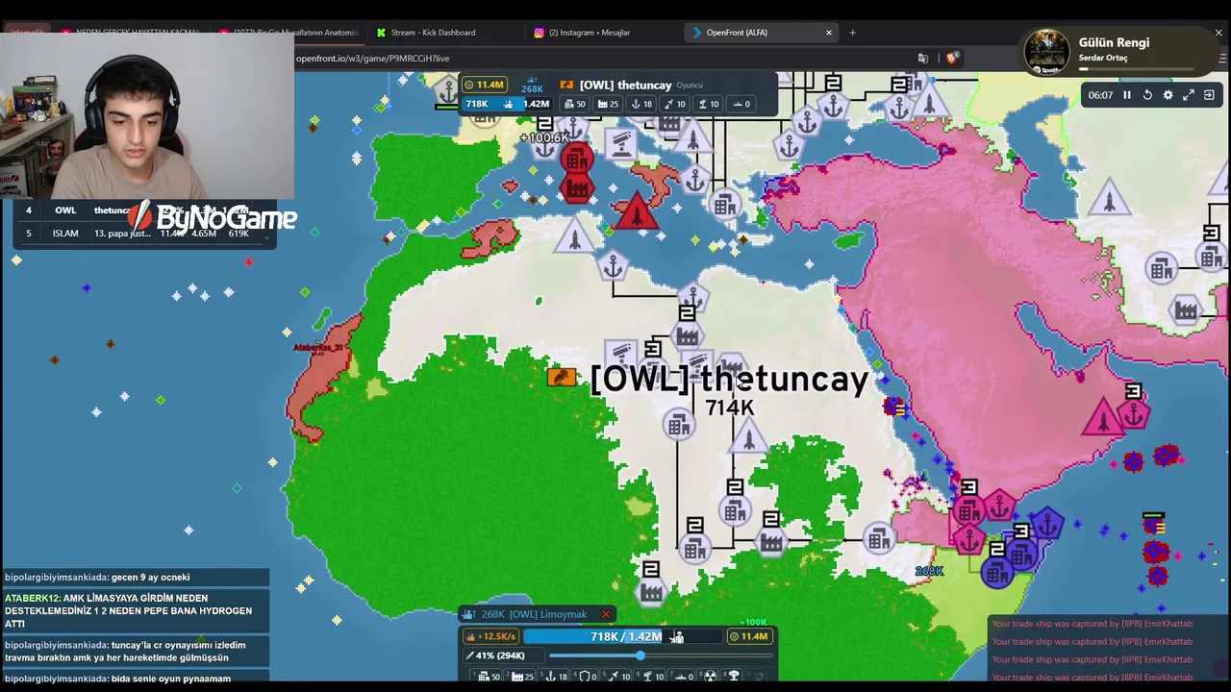
Task: Click chat message "gecen 9 ay ocneki"
Action: (x=150, y=578)
